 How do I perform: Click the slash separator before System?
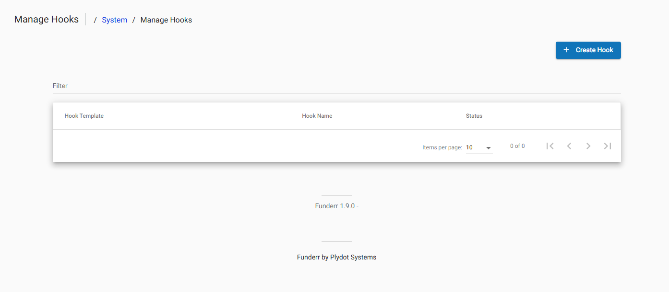point(95,20)
